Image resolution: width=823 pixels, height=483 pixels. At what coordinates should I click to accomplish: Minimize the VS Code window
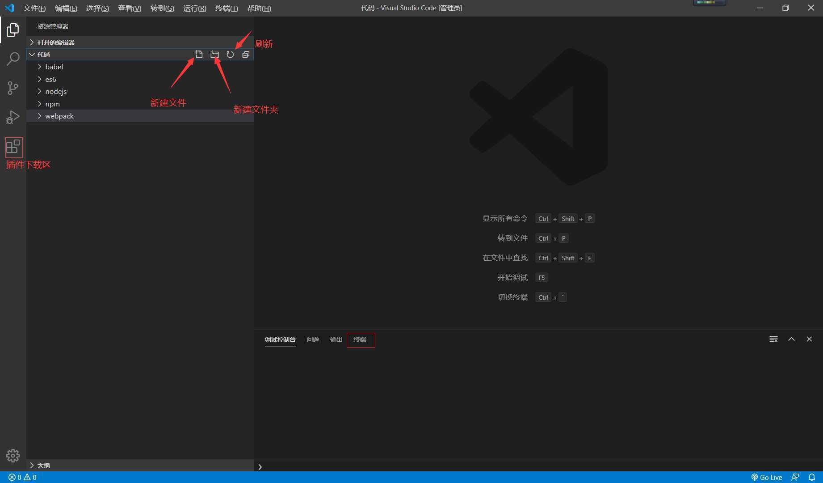tap(760, 8)
